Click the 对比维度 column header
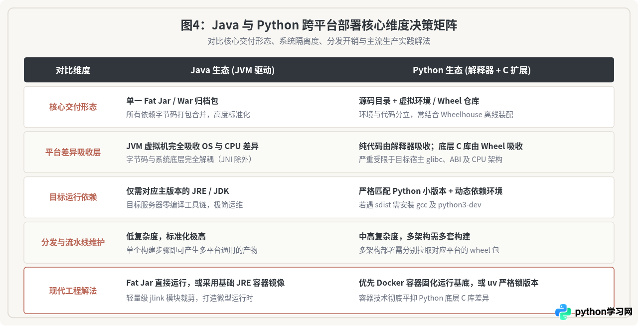 click(73, 70)
